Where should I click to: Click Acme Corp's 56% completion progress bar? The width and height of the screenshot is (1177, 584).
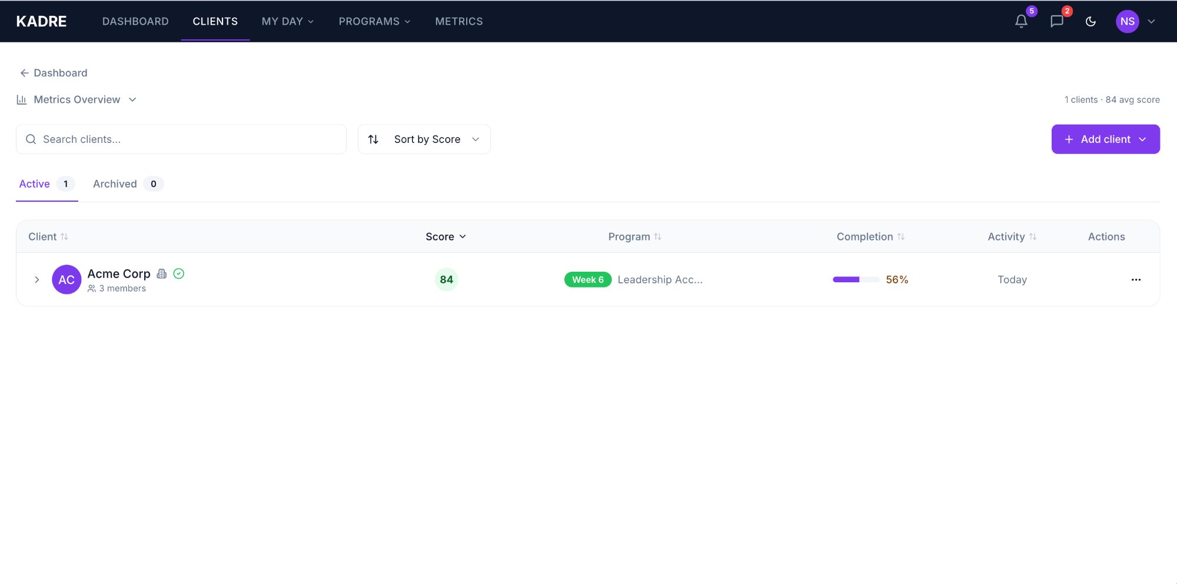pyautogui.click(x=855, y=279)
